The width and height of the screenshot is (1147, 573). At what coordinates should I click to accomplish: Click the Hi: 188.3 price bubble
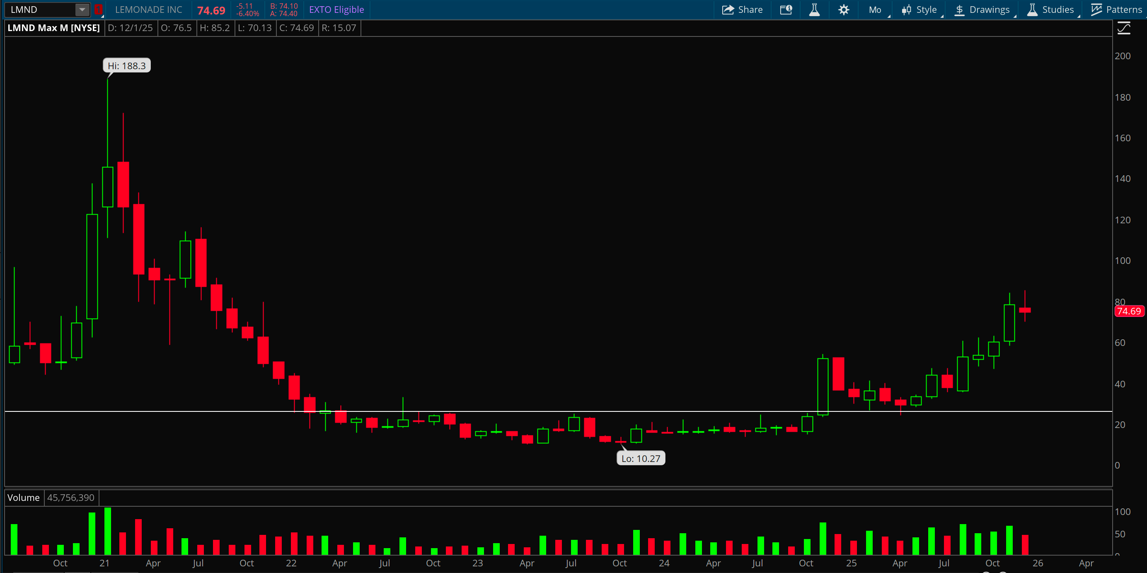click(126, 66)
